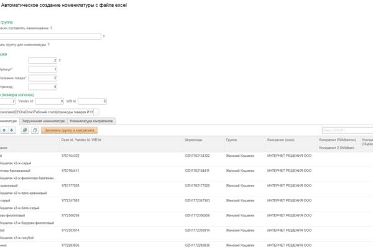The width and height of the screenshot is (373, 248).
Task: Click the Контрагент 2 (Wildberr...) column header
Action: [338, 148]
